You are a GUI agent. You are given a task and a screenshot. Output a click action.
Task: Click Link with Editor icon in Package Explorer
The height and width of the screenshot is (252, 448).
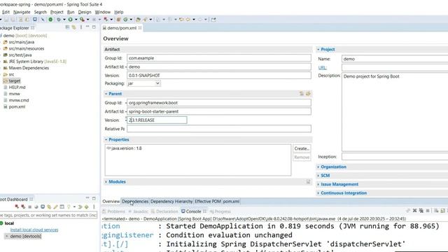click(x=74, y=27)
